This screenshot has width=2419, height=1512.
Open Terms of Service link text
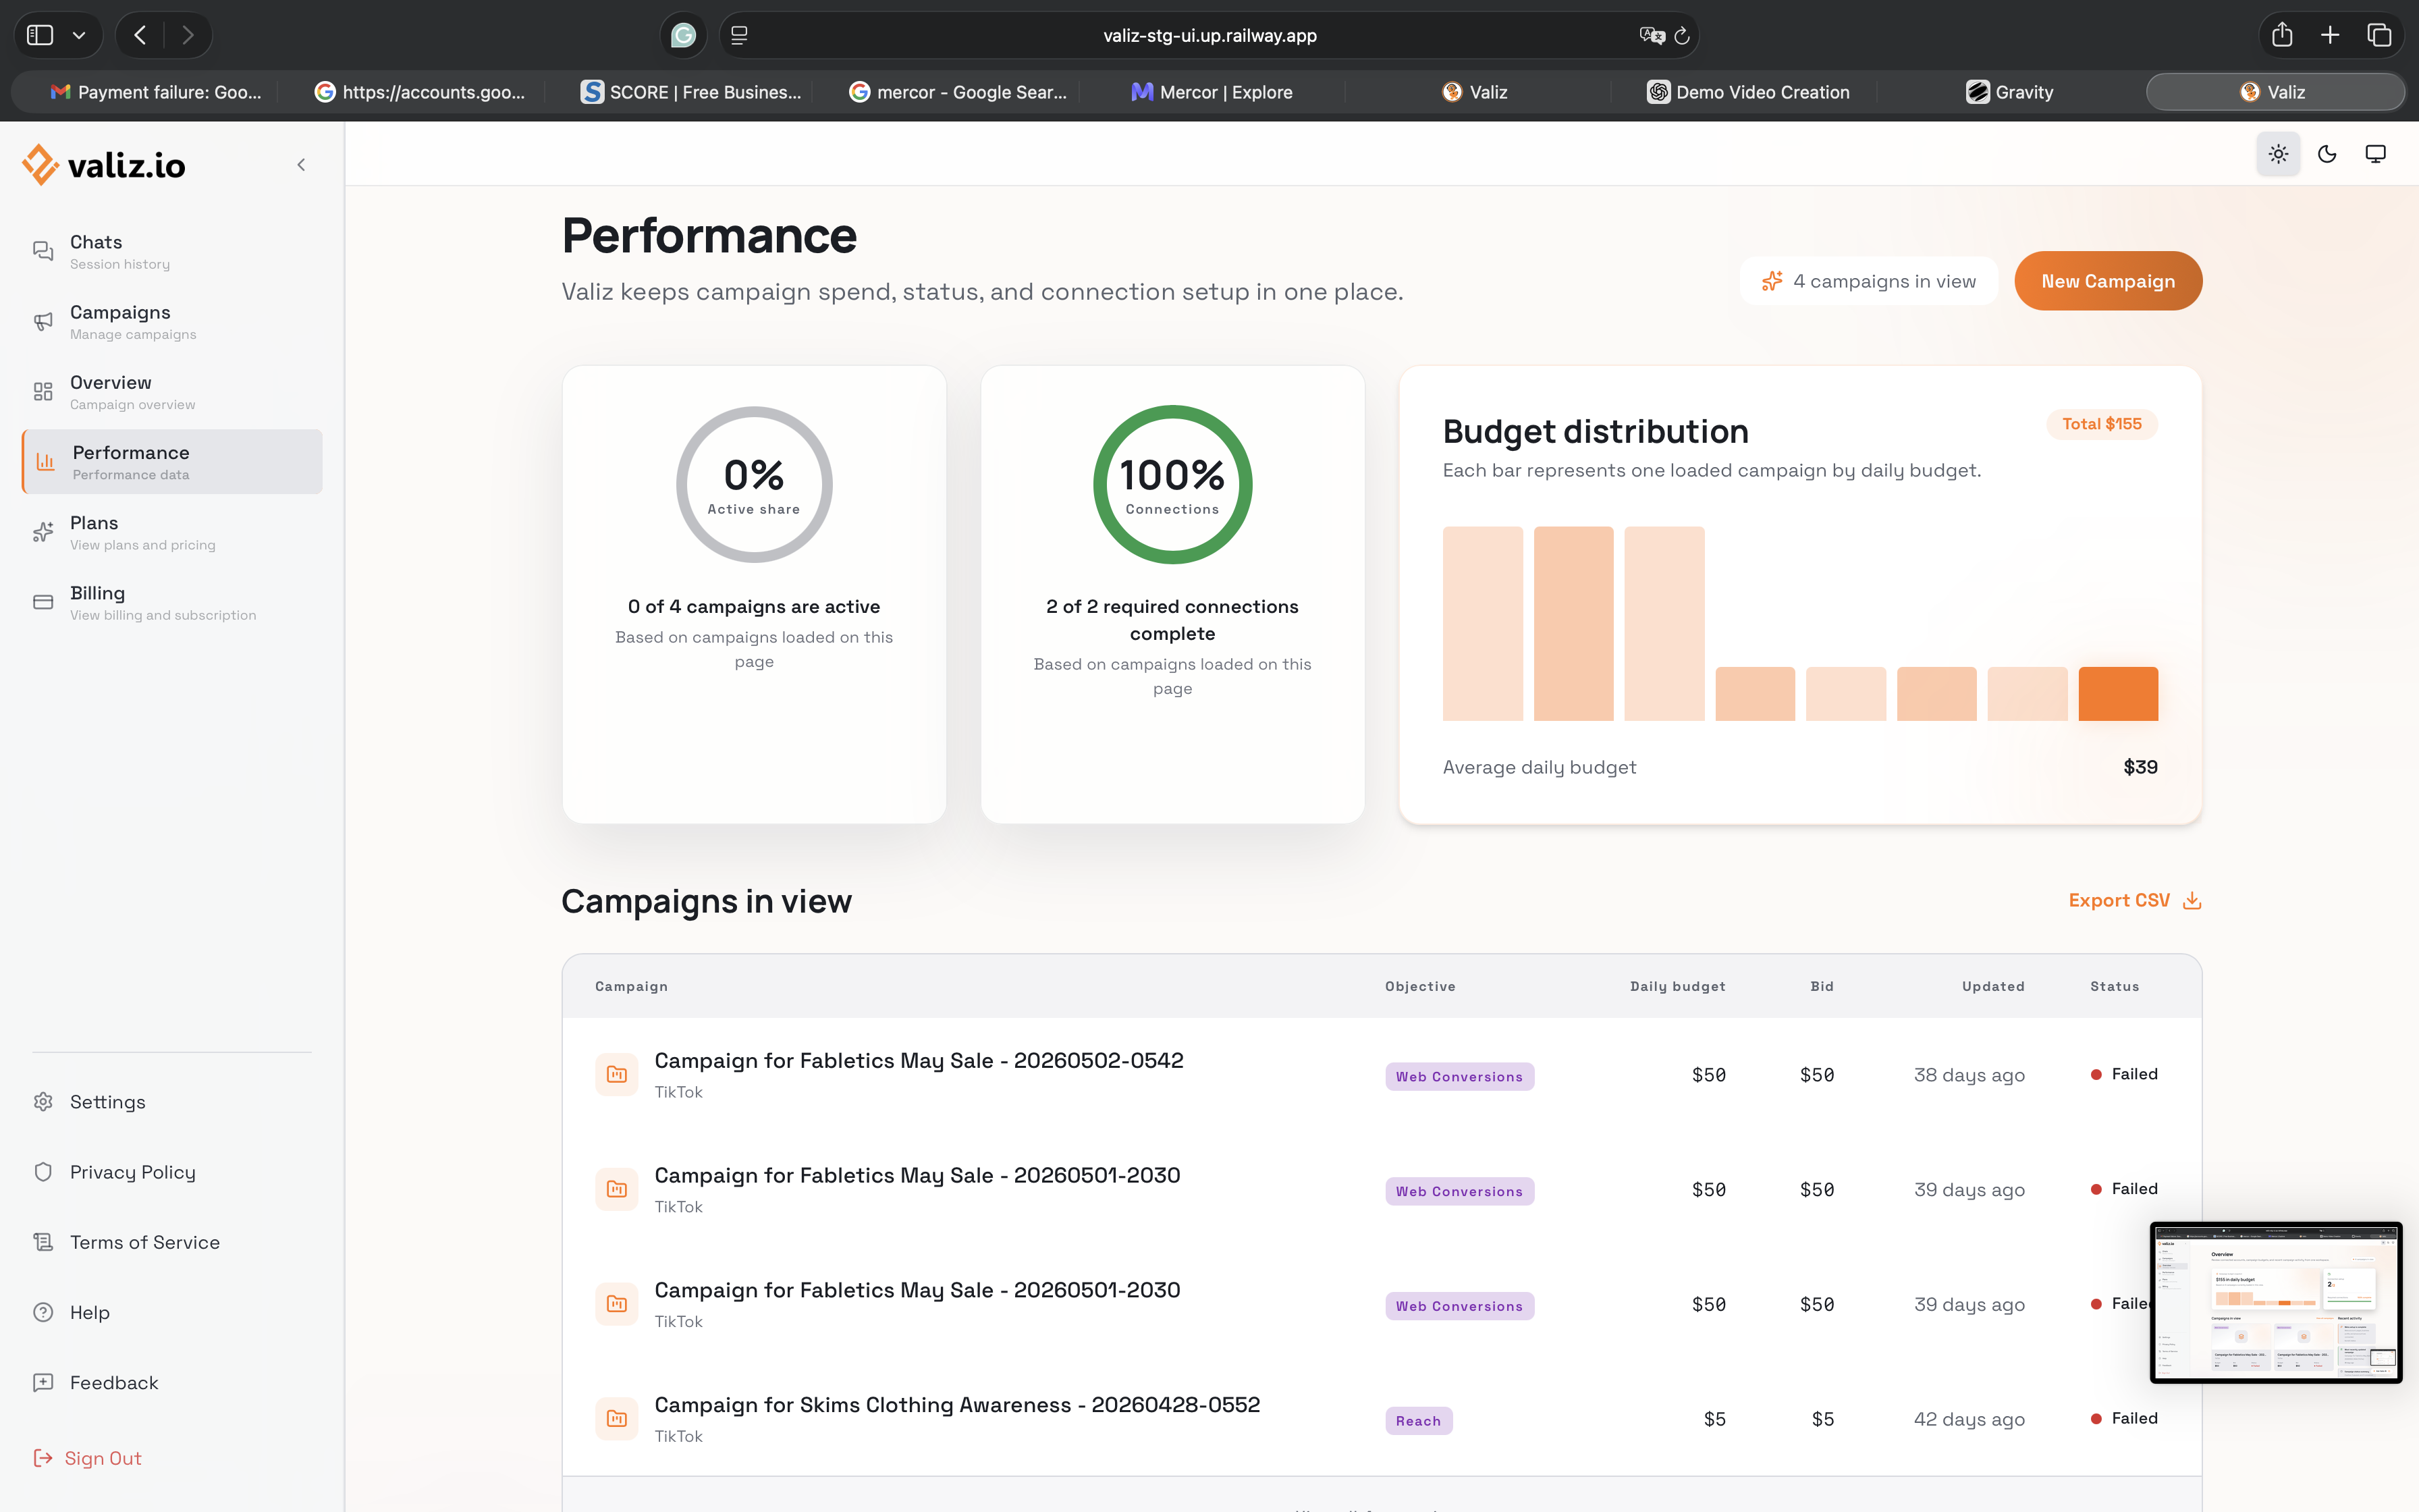145,1242
